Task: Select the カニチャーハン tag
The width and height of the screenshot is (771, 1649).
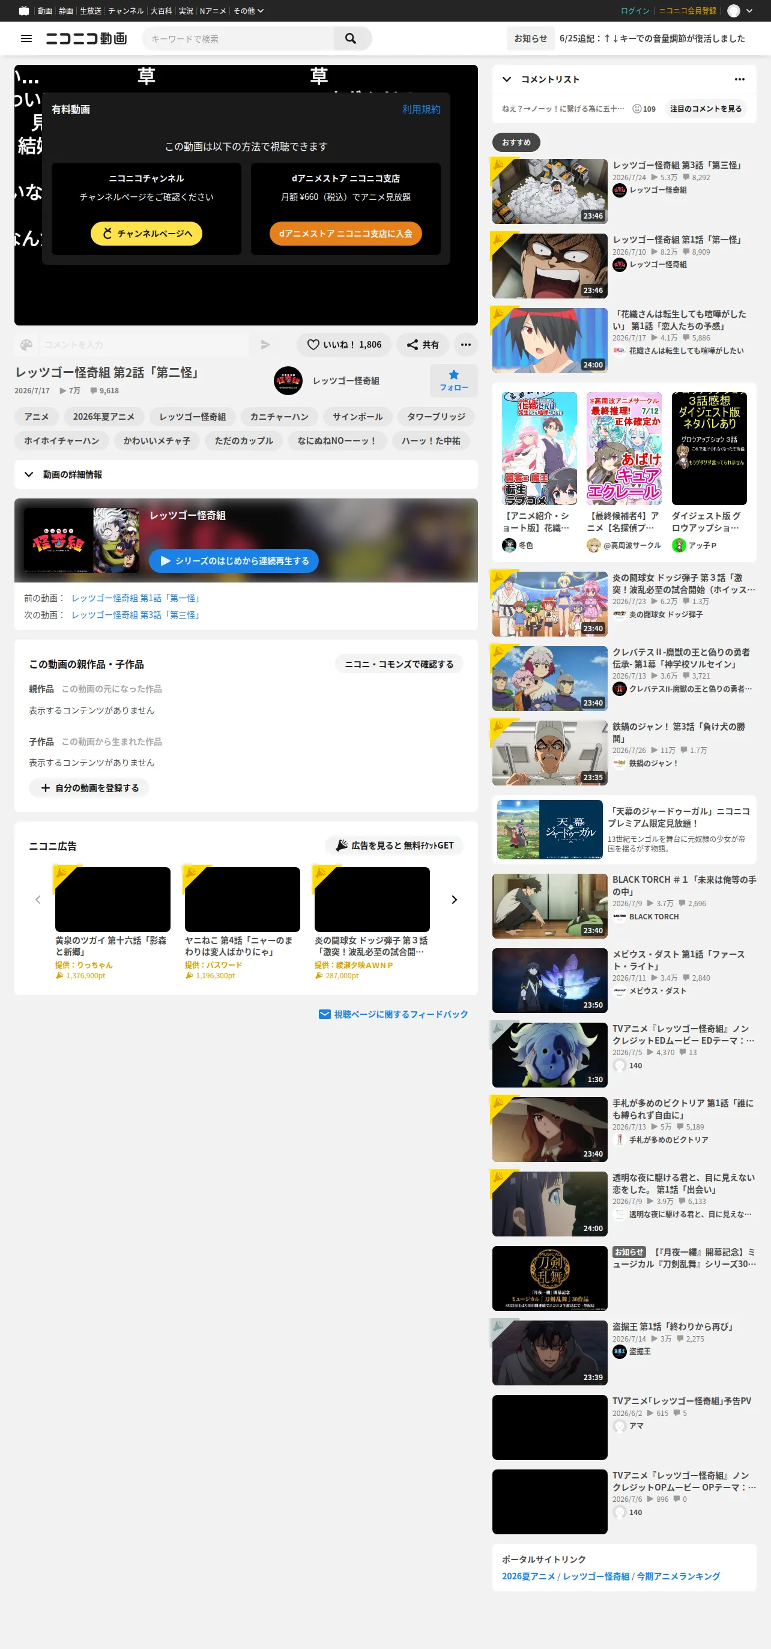Action: 279,417
